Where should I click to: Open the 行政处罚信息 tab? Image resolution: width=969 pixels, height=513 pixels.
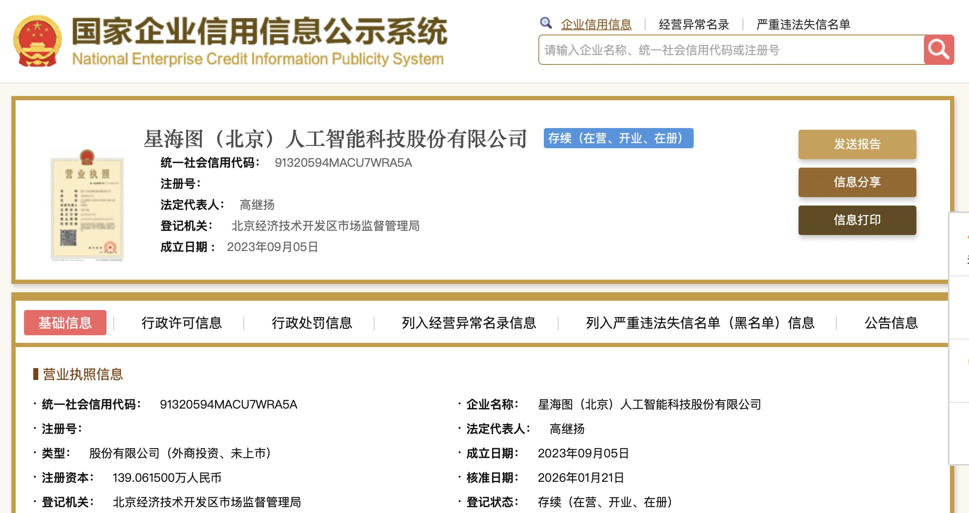click(312, 323)
